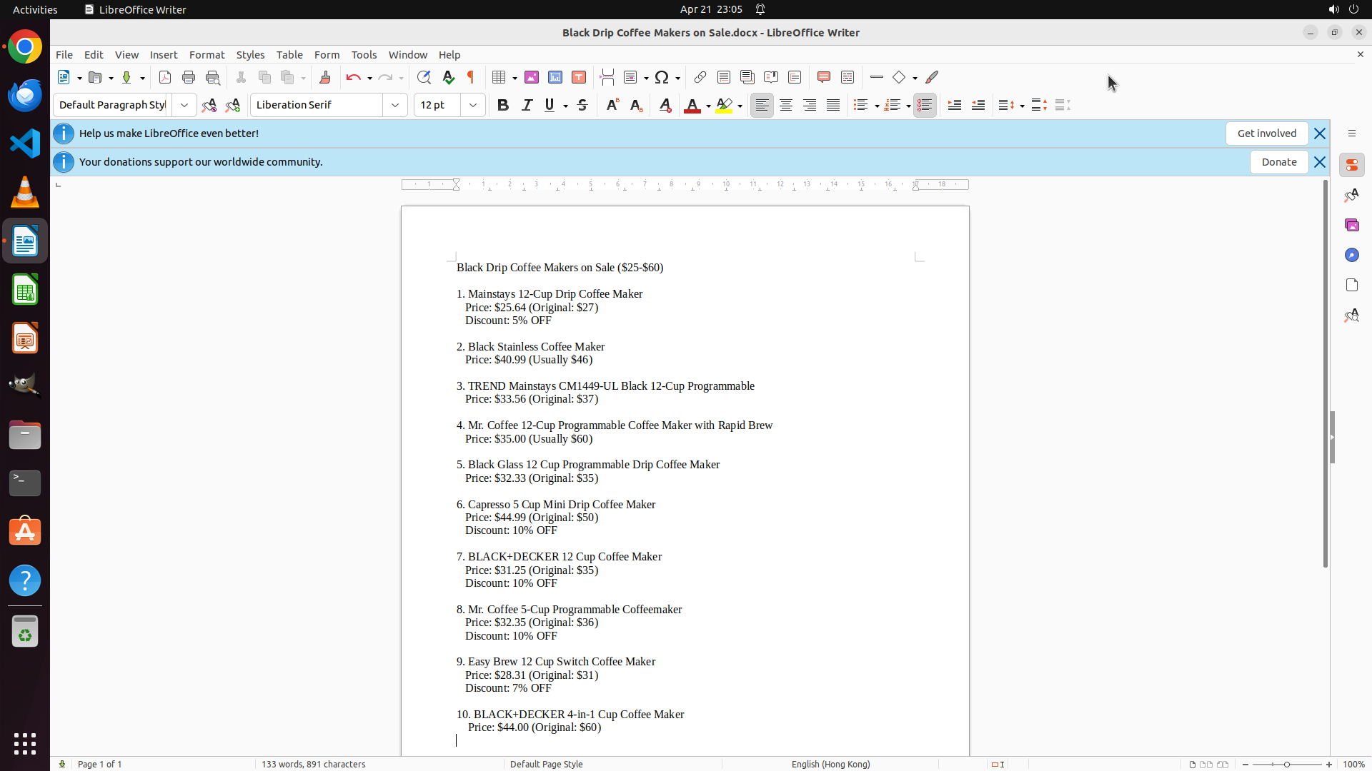The height and width of the screenshot is (771, 1372).
Task: Click the Get involved button
Action: point(1266,133)
